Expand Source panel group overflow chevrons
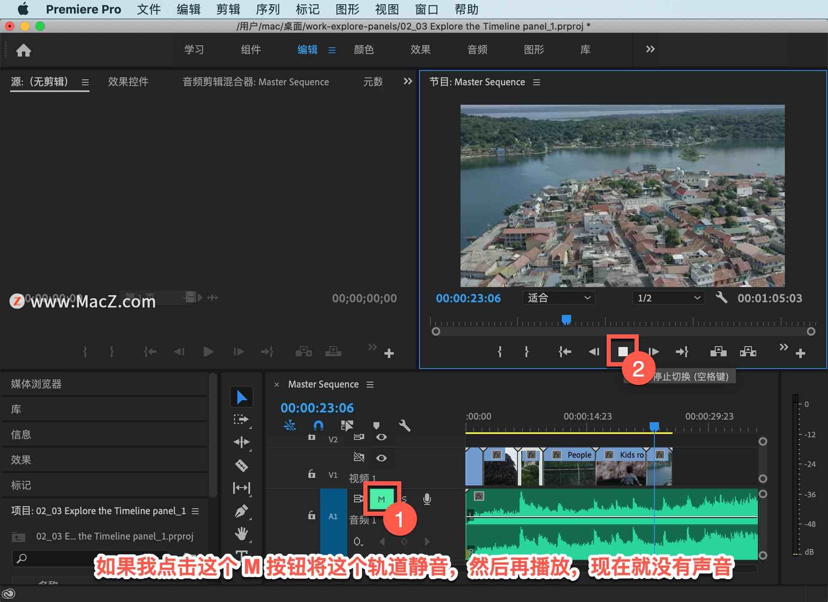The image size is (828, 602). [408, 81]
